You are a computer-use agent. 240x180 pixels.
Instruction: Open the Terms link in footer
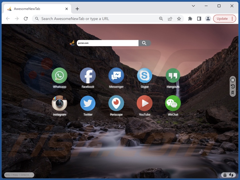[8, 175]
